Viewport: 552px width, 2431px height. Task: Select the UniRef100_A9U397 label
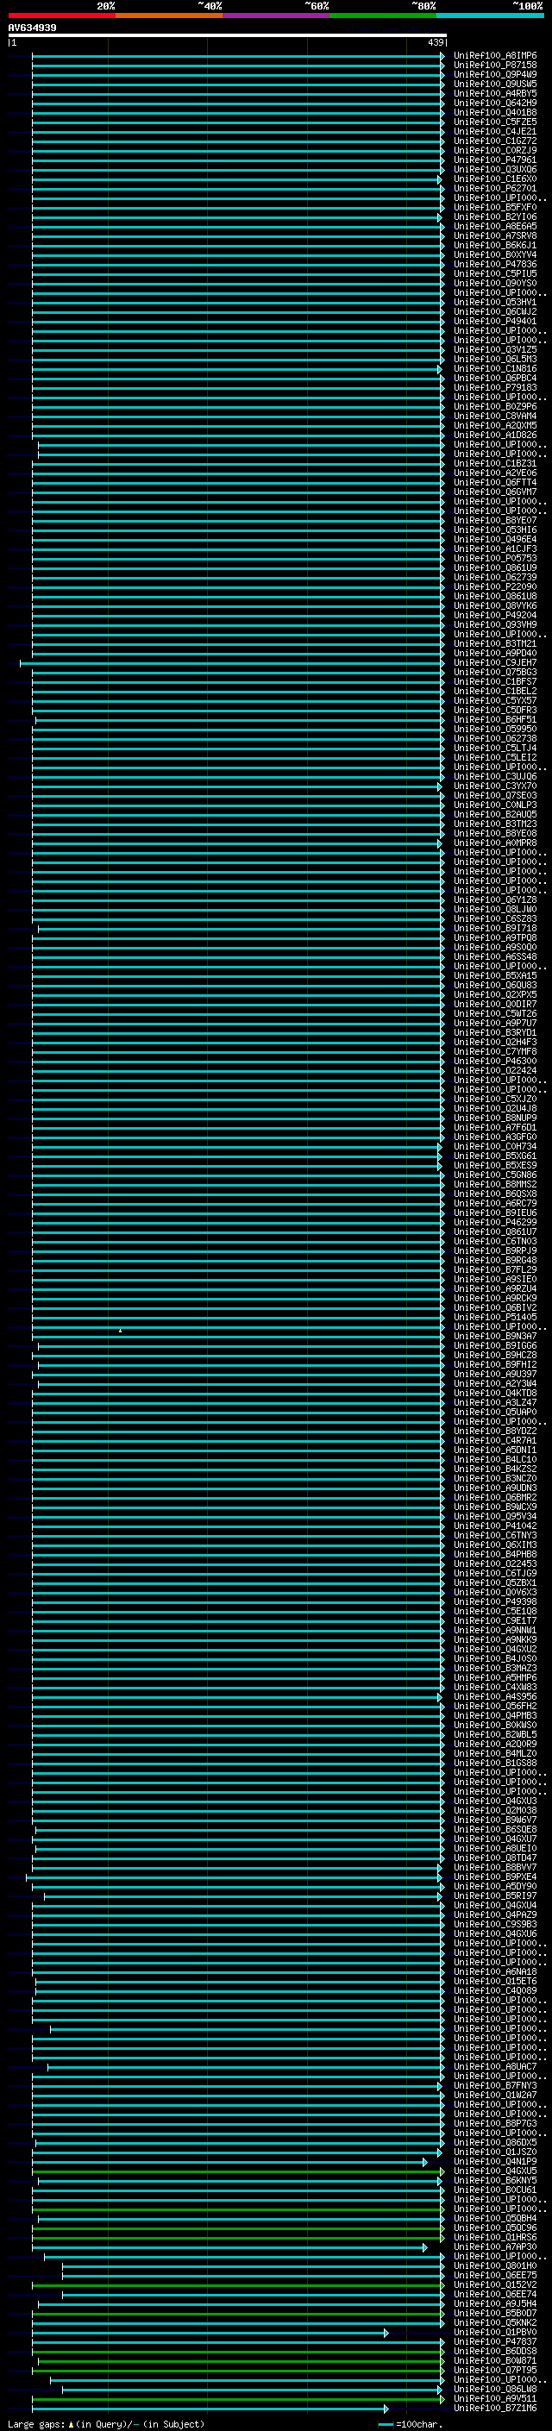494,1374
